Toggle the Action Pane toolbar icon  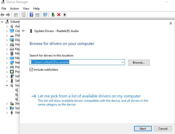37,15
